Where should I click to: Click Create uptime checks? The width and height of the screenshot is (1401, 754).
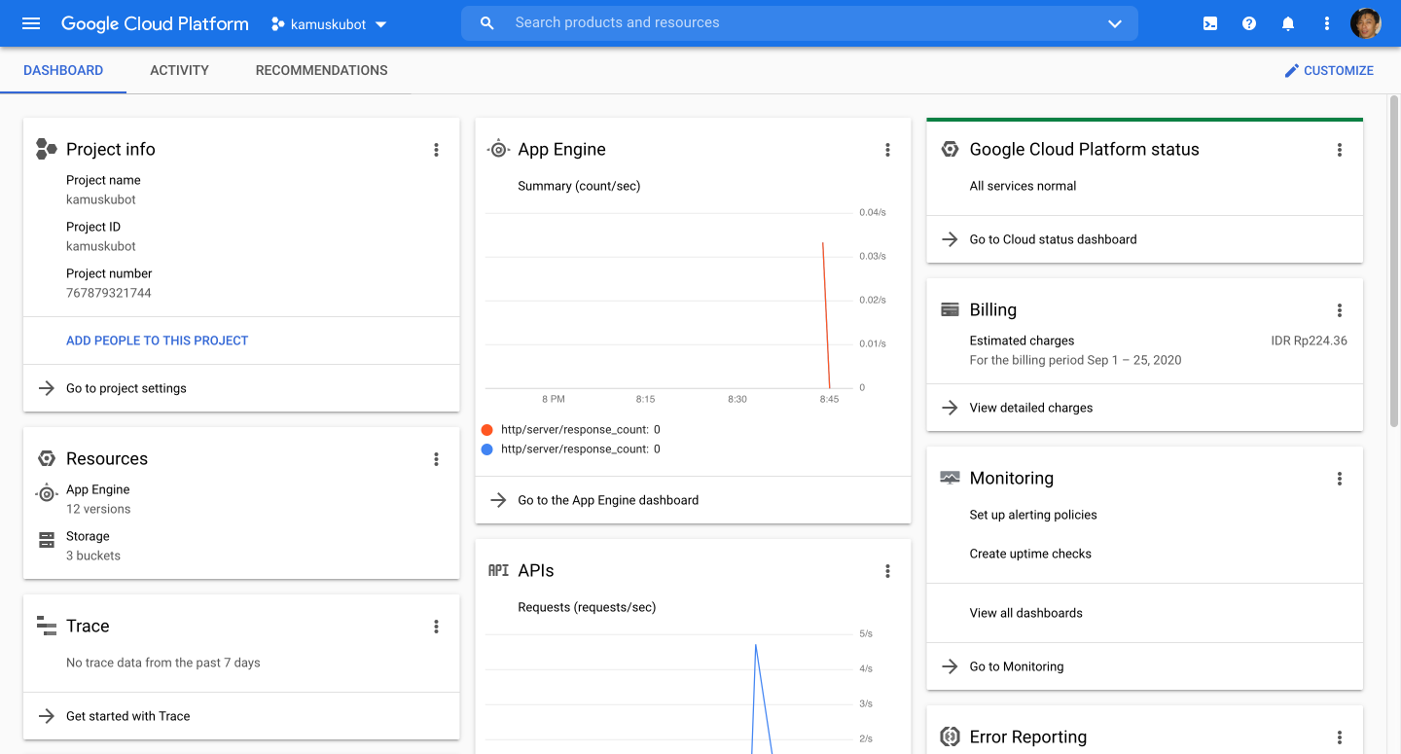pyautogui.click(x=1030, y=554)
